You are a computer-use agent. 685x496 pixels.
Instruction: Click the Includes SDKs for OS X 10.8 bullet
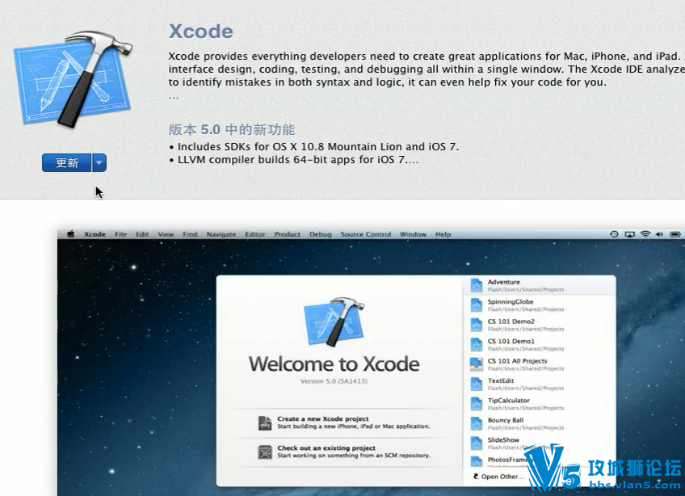click(314, 147)
